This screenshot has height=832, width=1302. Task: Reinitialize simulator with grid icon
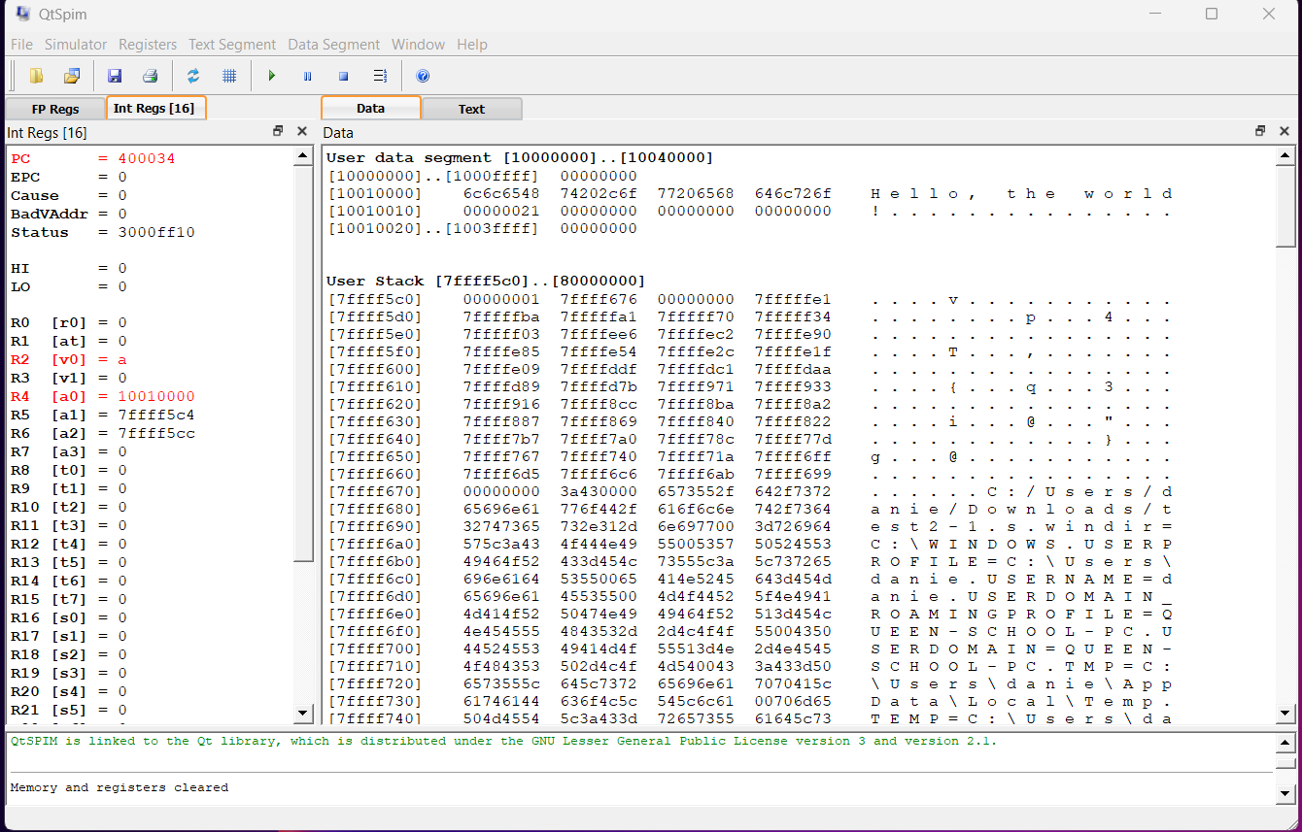pyautogui.click(x=229, y=76)
